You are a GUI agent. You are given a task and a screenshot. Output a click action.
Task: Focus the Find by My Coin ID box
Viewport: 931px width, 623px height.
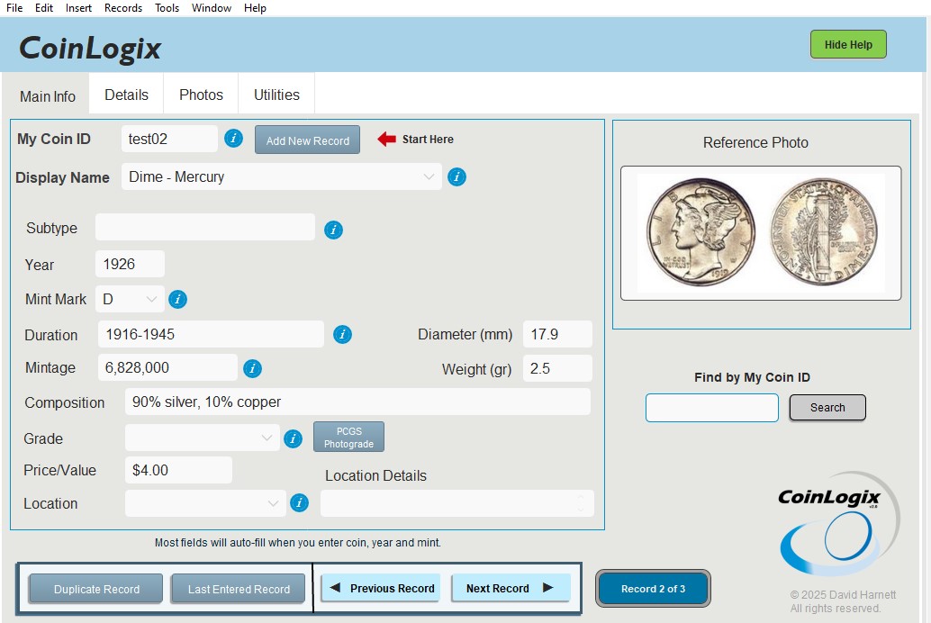[712, 408]
